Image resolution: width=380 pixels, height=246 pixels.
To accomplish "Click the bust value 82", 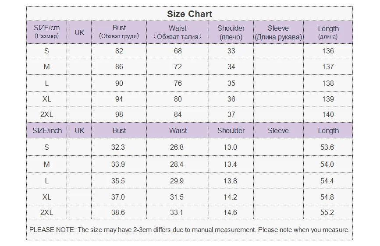I will (119, 51).
